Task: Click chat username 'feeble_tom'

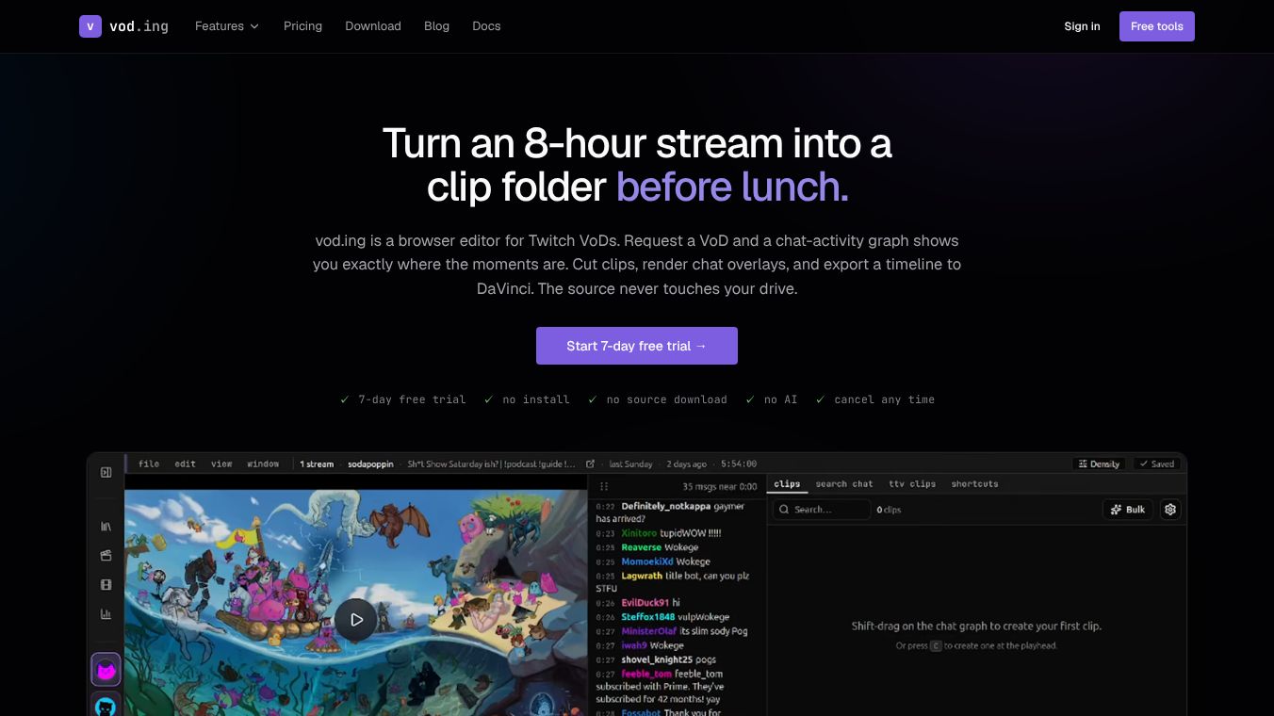Action: 646,674
